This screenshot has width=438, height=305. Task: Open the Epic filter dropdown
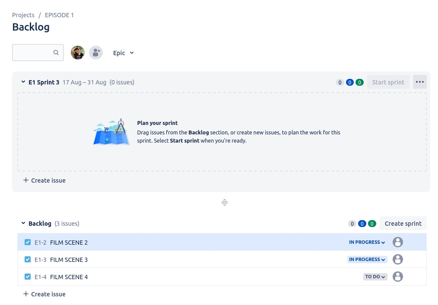tap(124, 53)
